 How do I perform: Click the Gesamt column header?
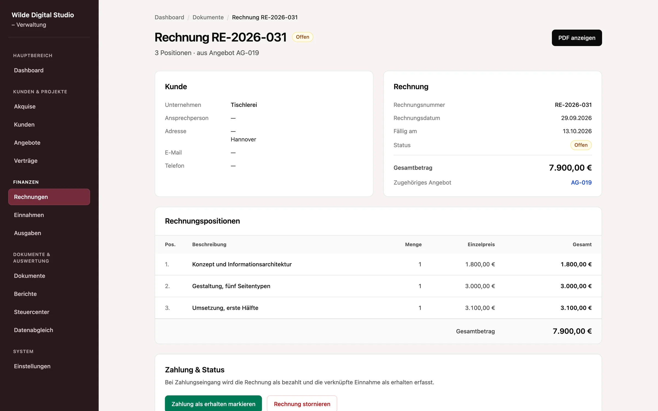(x=582, y=244)
